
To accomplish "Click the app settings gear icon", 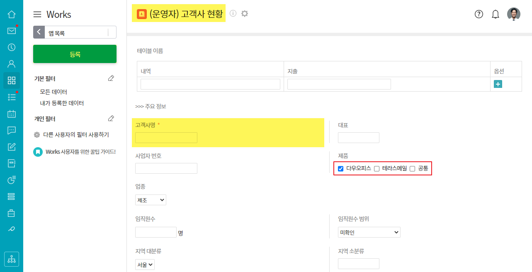I will [x=245, y=14].
